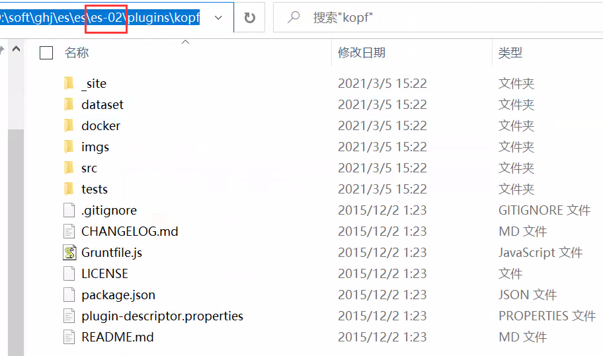Select the _site folder name

94,83
